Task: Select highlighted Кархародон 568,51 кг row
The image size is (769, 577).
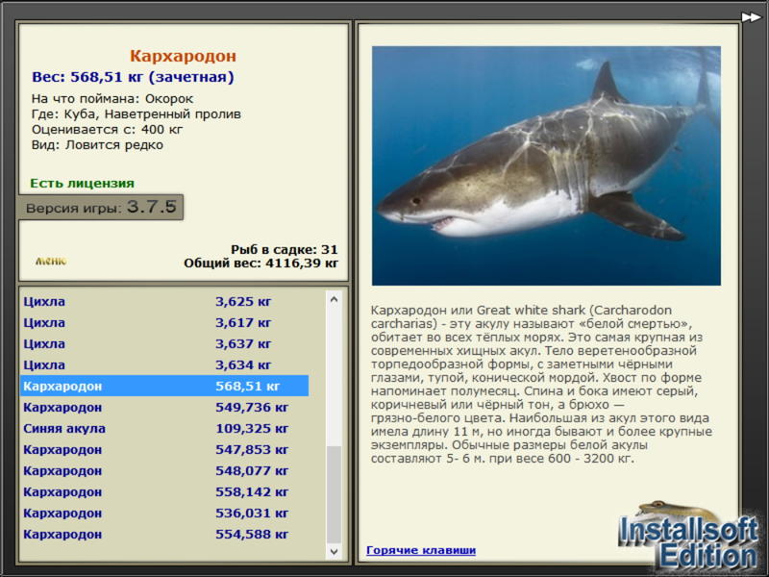Action: pos(164,386)
